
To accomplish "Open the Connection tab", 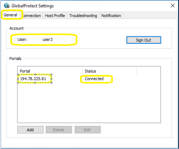I will (32, 16).
